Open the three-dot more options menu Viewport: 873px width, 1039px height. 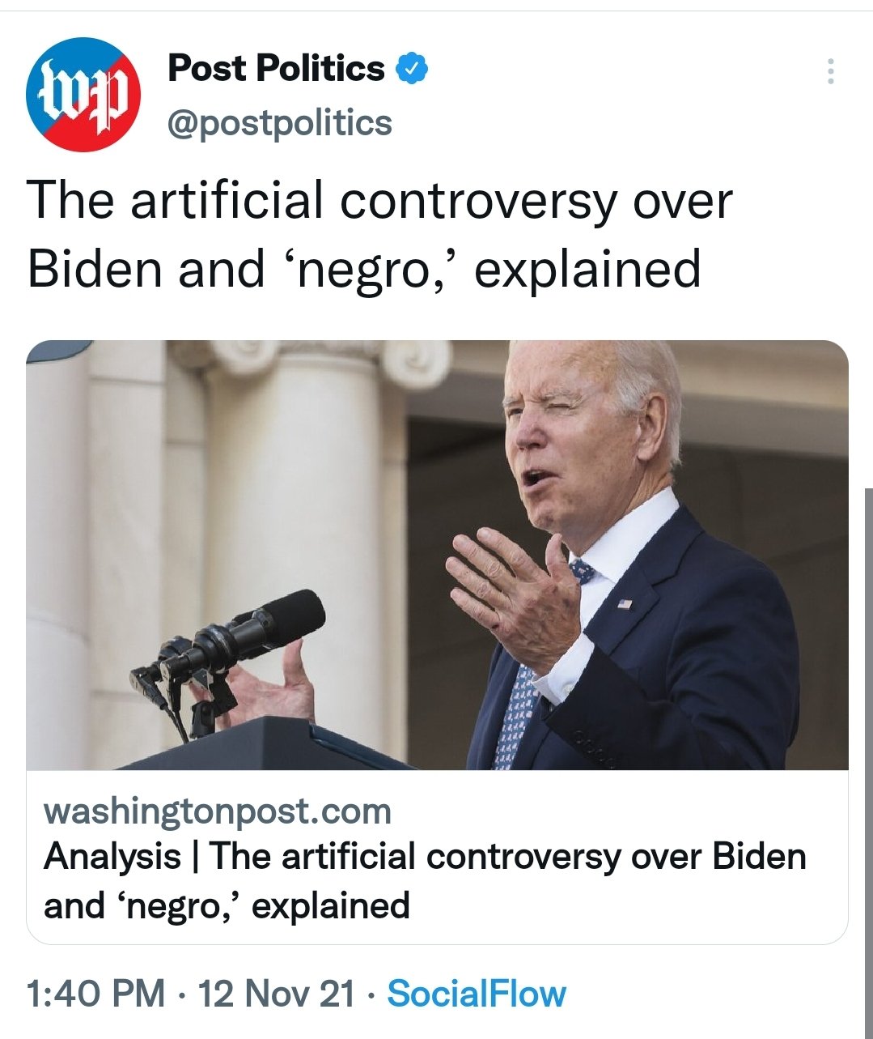click(x=830, y=72)
